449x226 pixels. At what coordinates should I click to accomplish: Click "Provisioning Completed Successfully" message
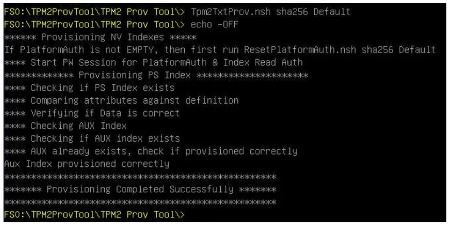click(x=140, y=189)
